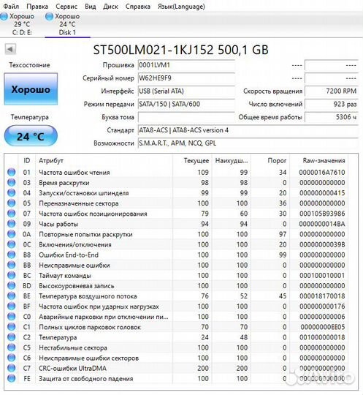Screen dimensions: 363x395
Task: Click the transfer mode field SATA/150 | SATA/600
Action: click(186, 105)
